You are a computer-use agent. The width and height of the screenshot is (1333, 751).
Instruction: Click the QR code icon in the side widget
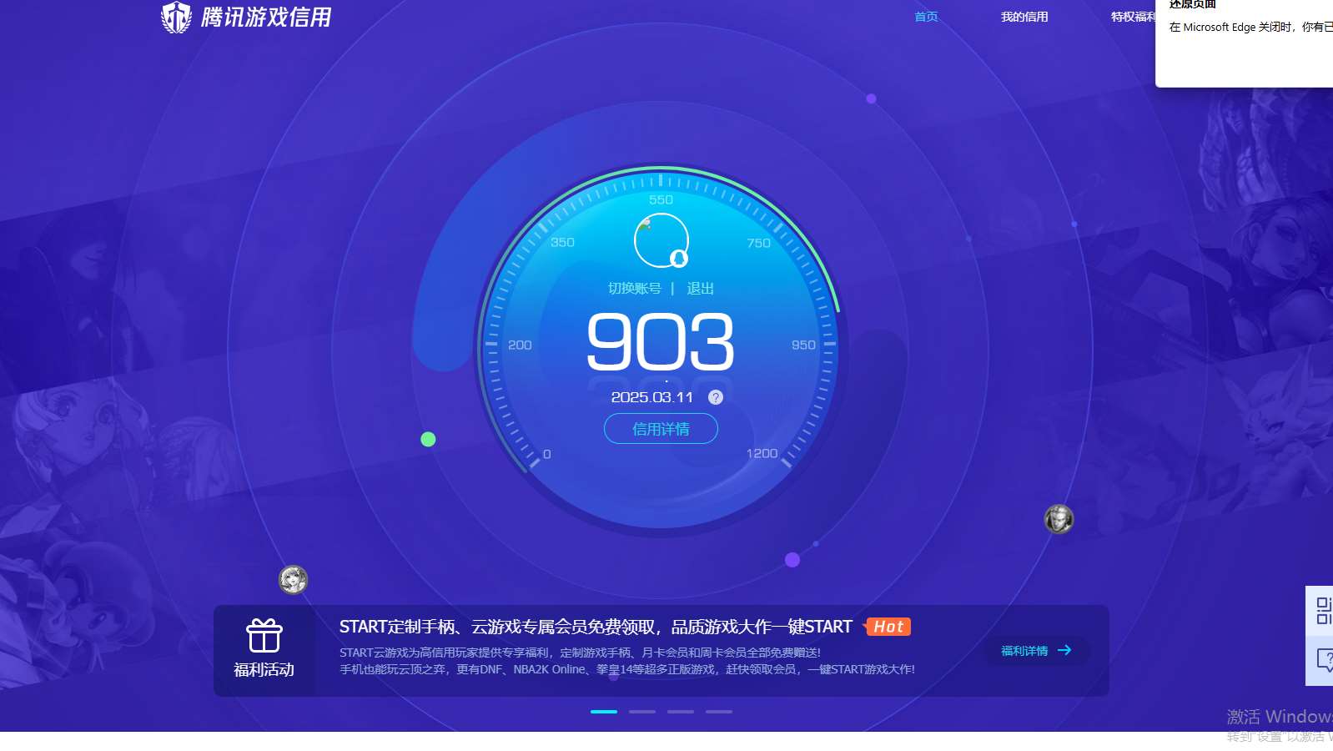point(1323,610)
